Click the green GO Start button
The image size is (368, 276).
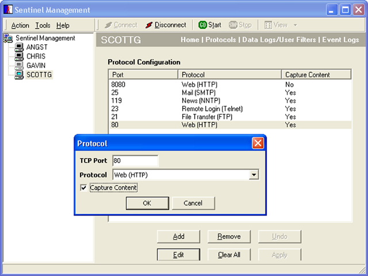coord(210,25)
